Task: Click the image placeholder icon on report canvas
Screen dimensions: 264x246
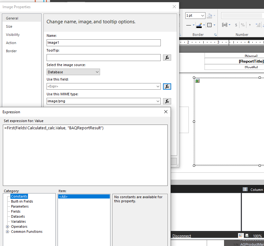Action: click(197, 81)
